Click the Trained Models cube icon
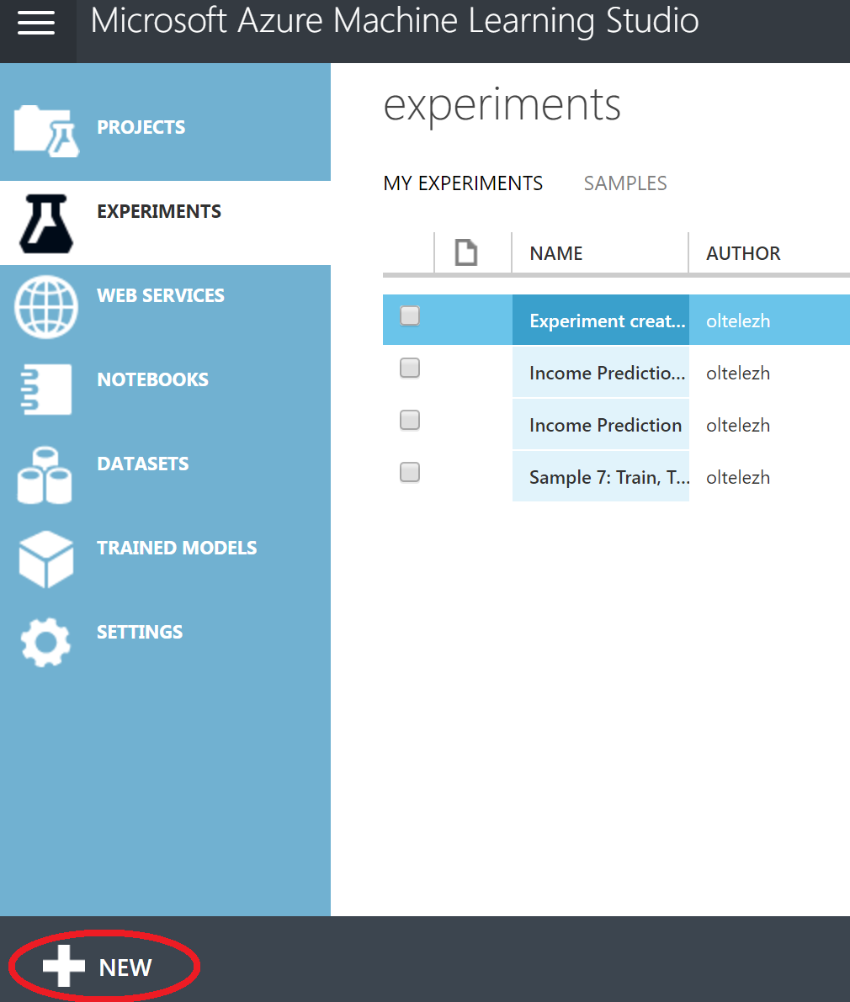The image size is (850, 1002). [46, 559]
